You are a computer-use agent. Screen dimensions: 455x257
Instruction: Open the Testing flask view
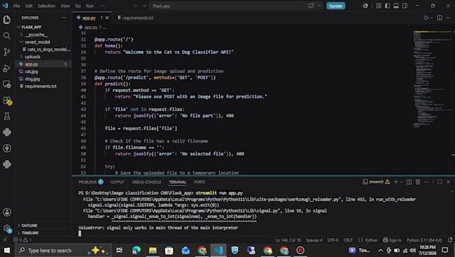(x=7, y=116)
